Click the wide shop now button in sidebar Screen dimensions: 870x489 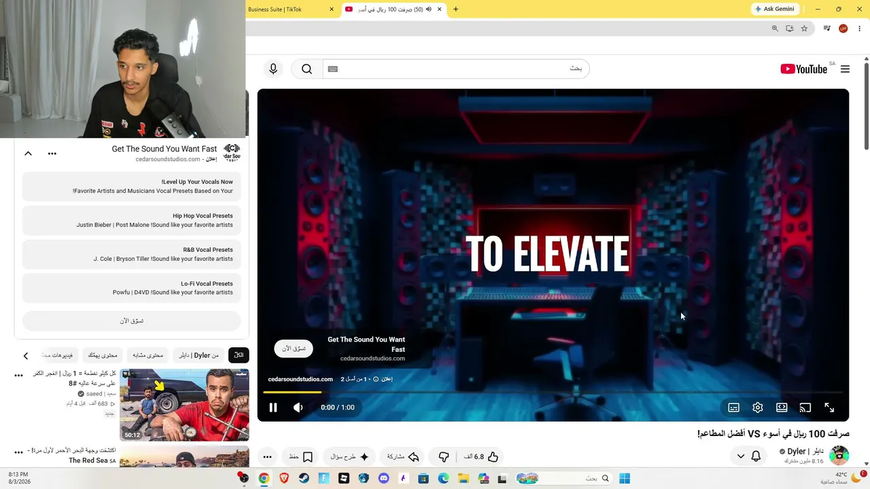pos(132,321)
